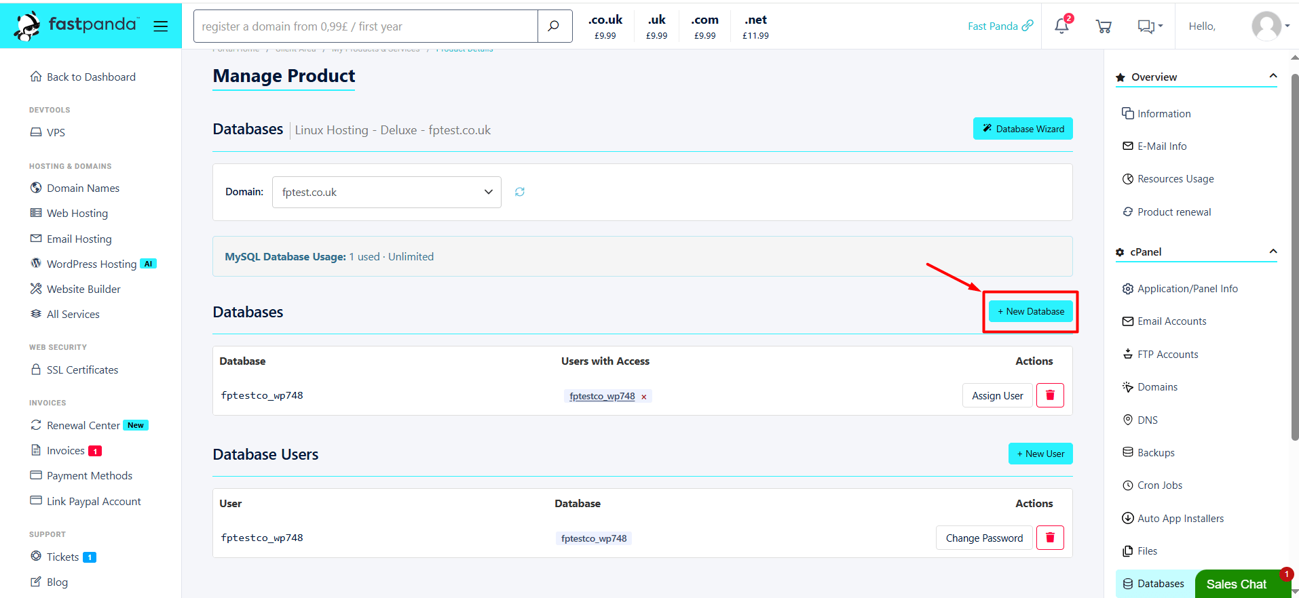Open WordPress Hosting in sidebar
This screenshot has width=1299, height=598.
pyautogui.click(x=93, y=264)
